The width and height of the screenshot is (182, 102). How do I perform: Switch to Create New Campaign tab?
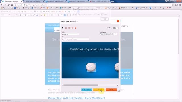coord(12,1)
